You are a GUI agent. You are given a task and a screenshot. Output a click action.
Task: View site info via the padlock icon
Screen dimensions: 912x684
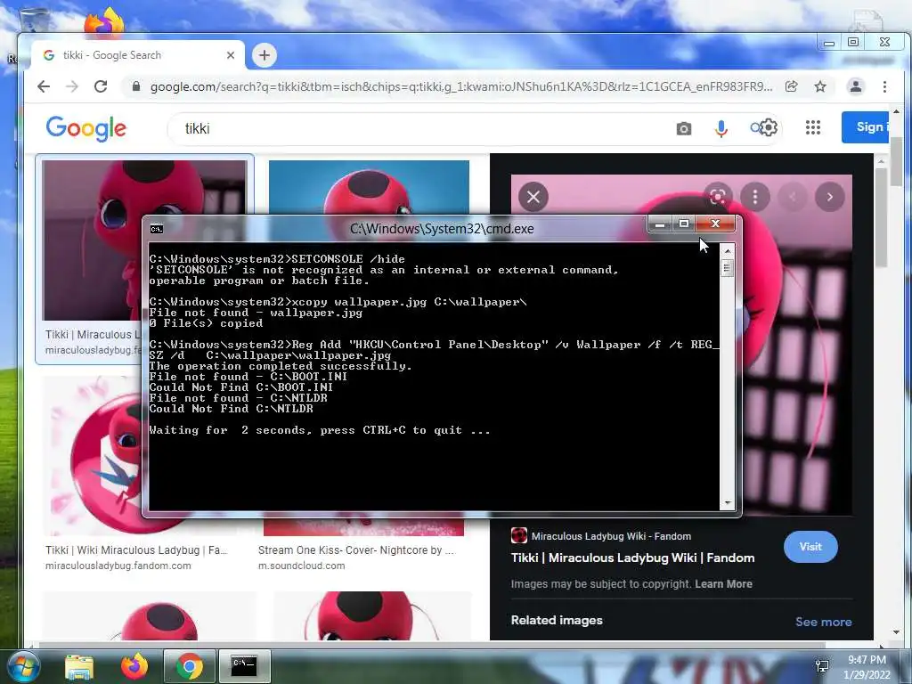point(136,86)
